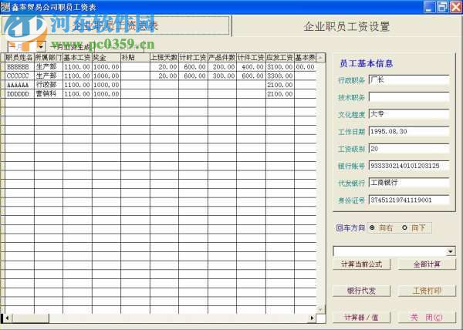Click the table's vertical scrollbar down arrow
463x330 pixels.
point(321,309)
